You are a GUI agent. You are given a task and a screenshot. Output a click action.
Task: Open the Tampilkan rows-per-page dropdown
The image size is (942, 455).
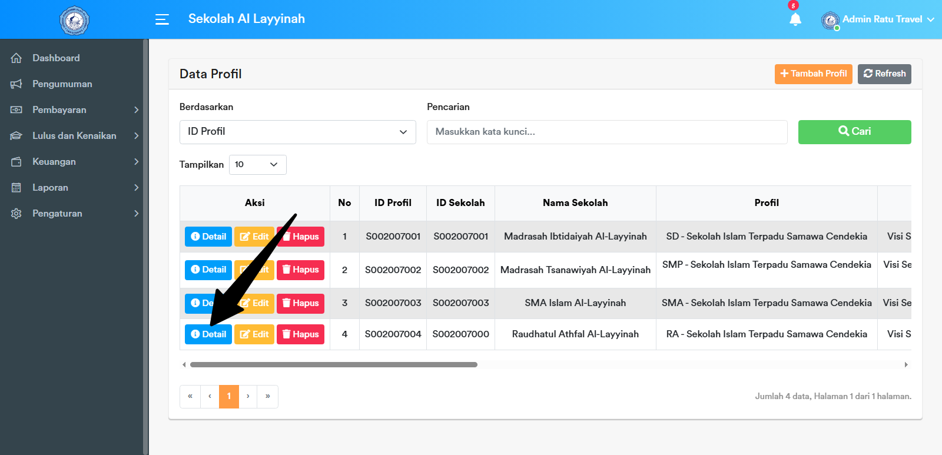click(257, 165)
